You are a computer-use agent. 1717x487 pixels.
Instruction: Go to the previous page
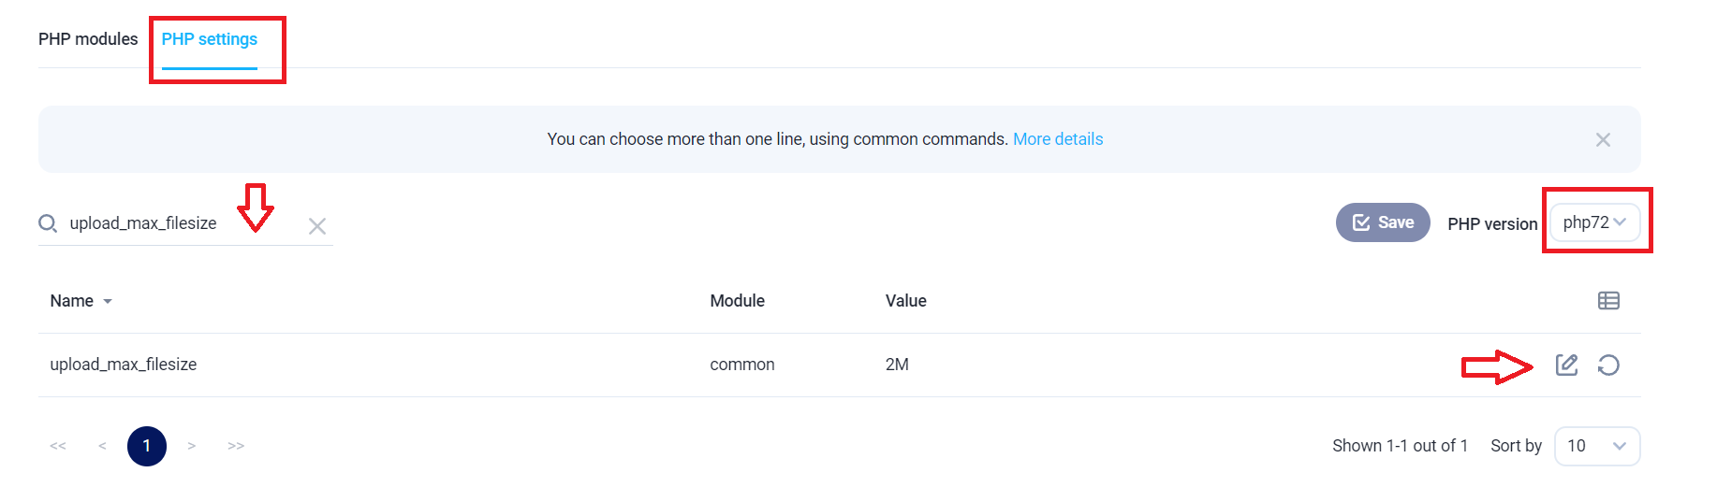click(x=102, y=446)
